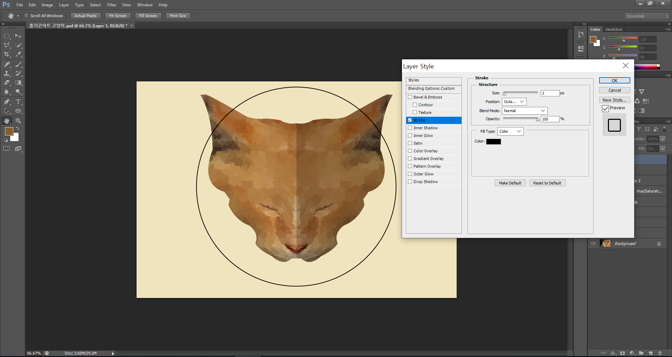Screen dimensions: 672x357
Task: Reset default foreground and background colors
Action: pos(6,140)
